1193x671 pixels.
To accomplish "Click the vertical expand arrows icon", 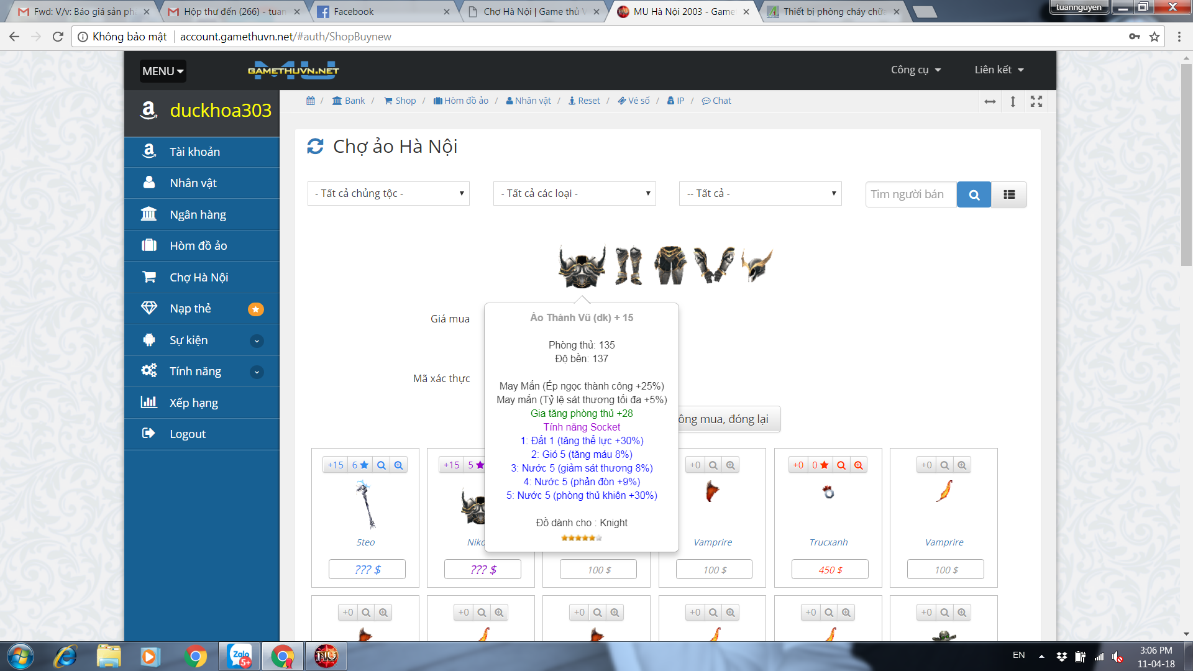I will [x=1013, y=101].
